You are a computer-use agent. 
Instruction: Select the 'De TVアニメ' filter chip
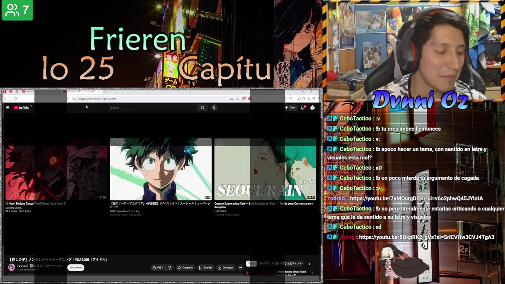click(x=282, y=263)
